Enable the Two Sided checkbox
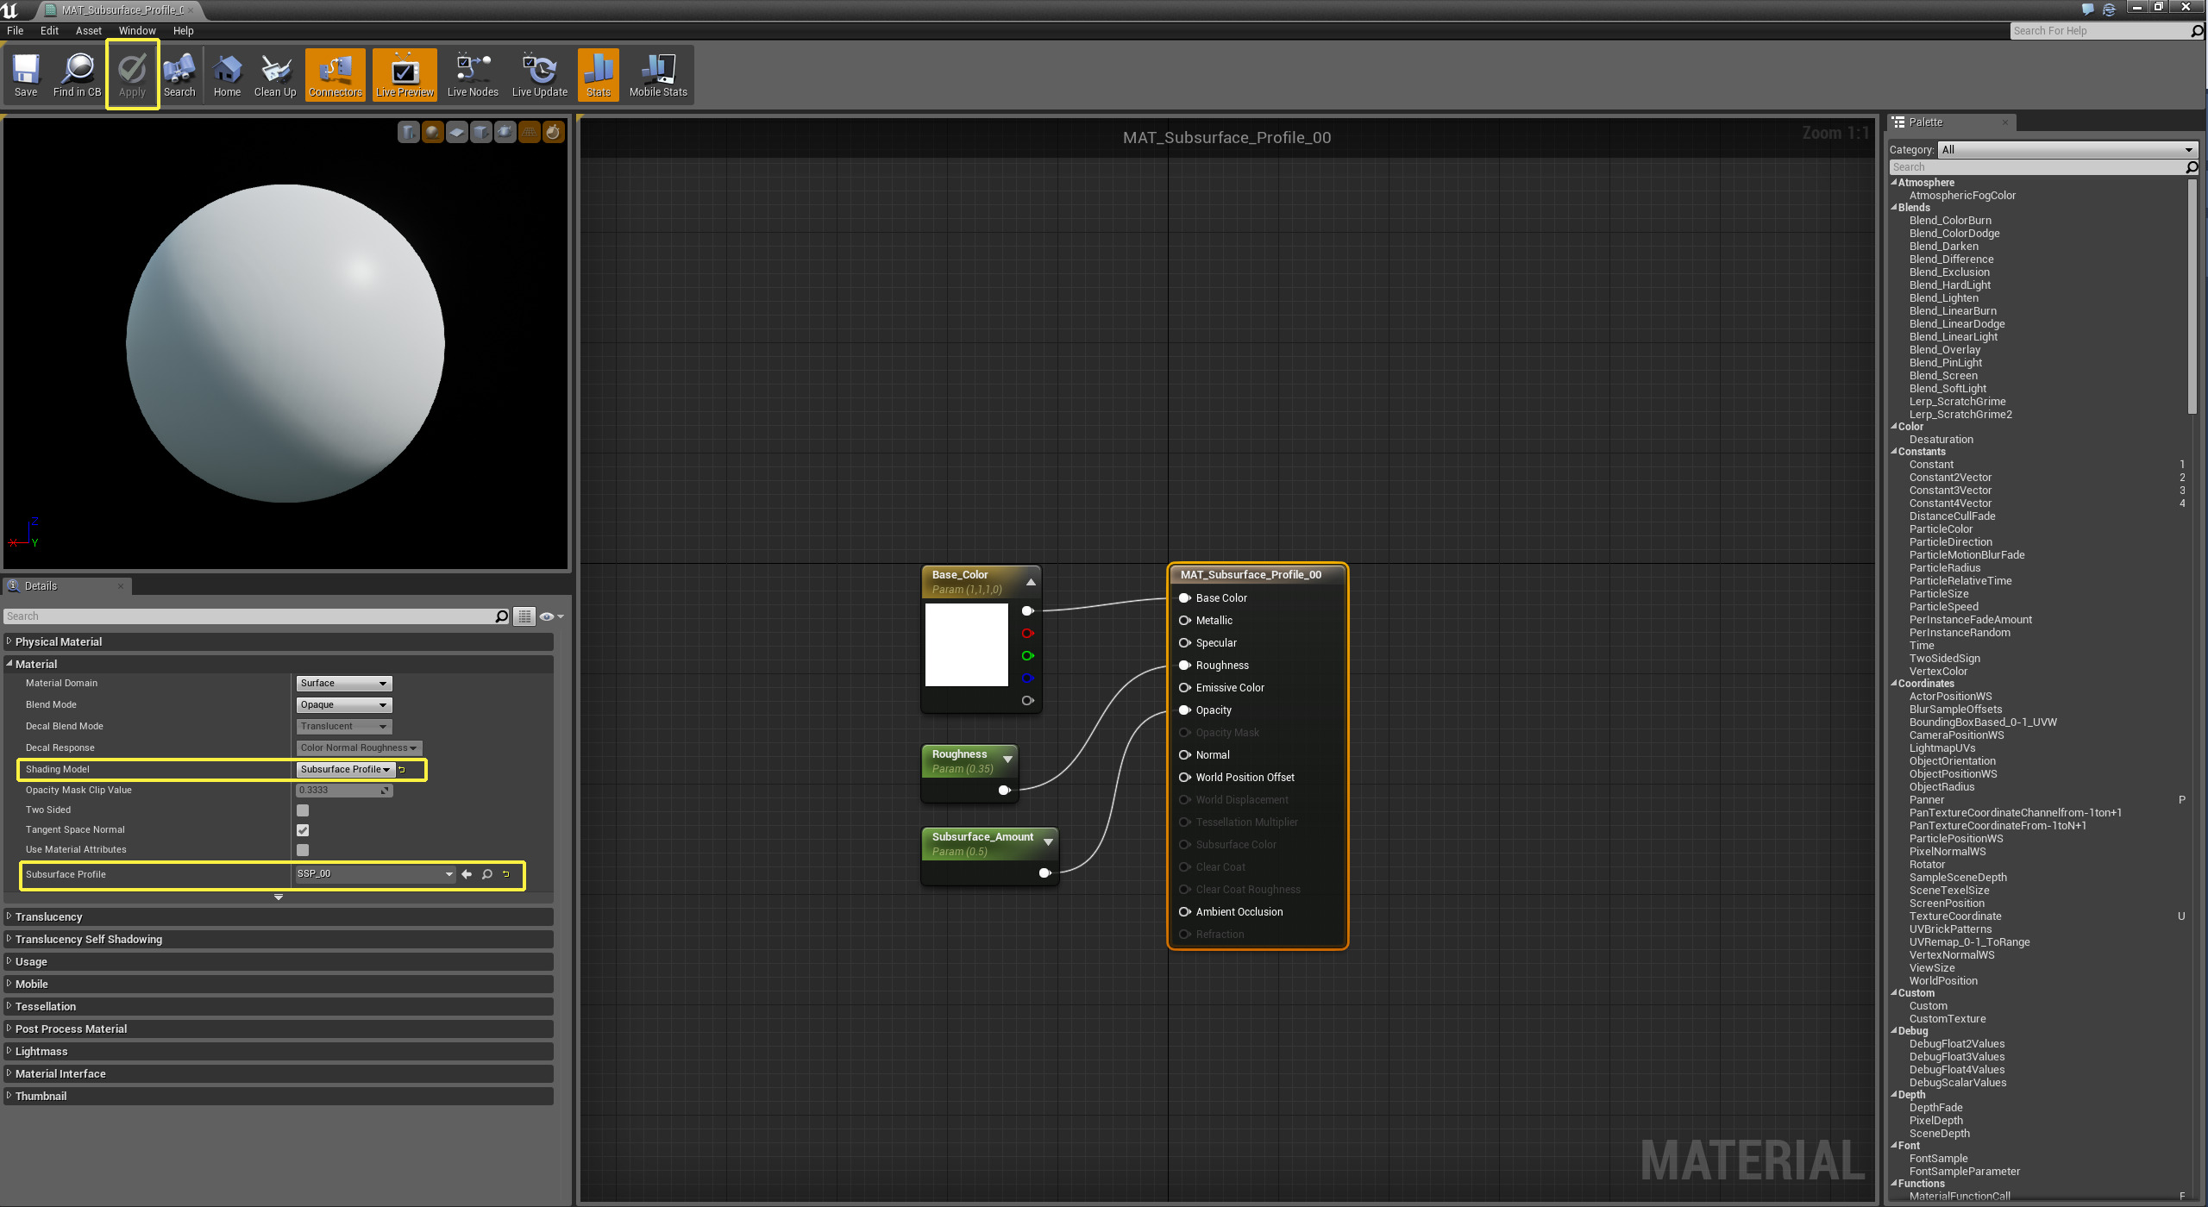 coord(303,810)
